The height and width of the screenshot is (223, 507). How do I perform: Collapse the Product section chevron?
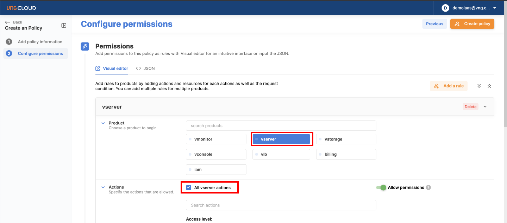103,123
